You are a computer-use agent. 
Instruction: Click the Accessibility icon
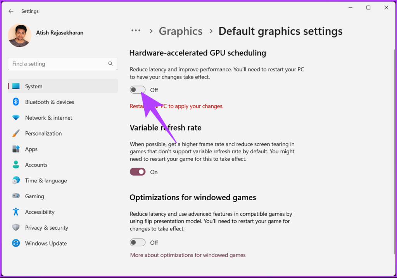click(x=16, y=212)
